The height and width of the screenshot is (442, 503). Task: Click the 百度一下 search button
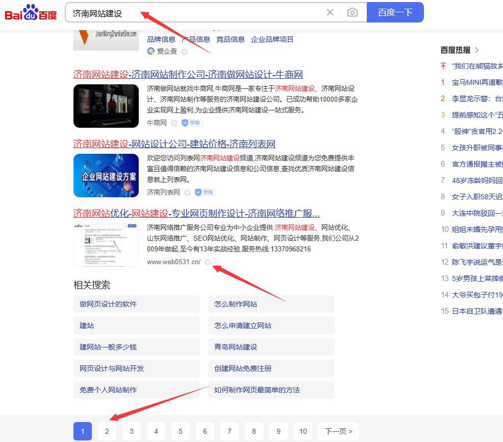[x=395, y=12]
